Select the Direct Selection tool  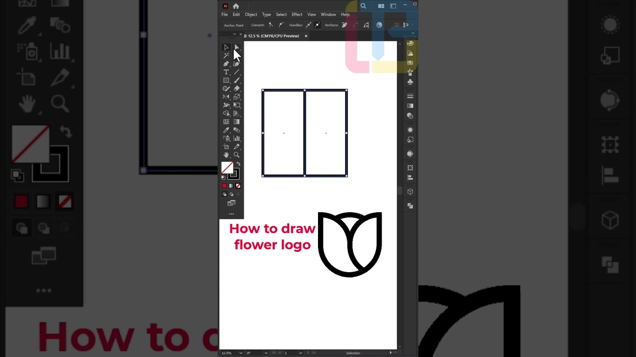237,48
